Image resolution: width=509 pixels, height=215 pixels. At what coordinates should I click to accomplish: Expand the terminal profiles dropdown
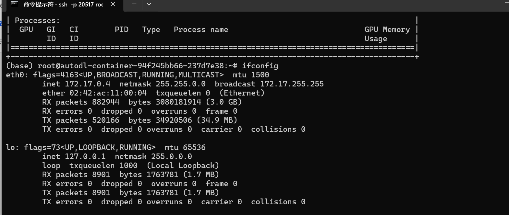point(149,4)
